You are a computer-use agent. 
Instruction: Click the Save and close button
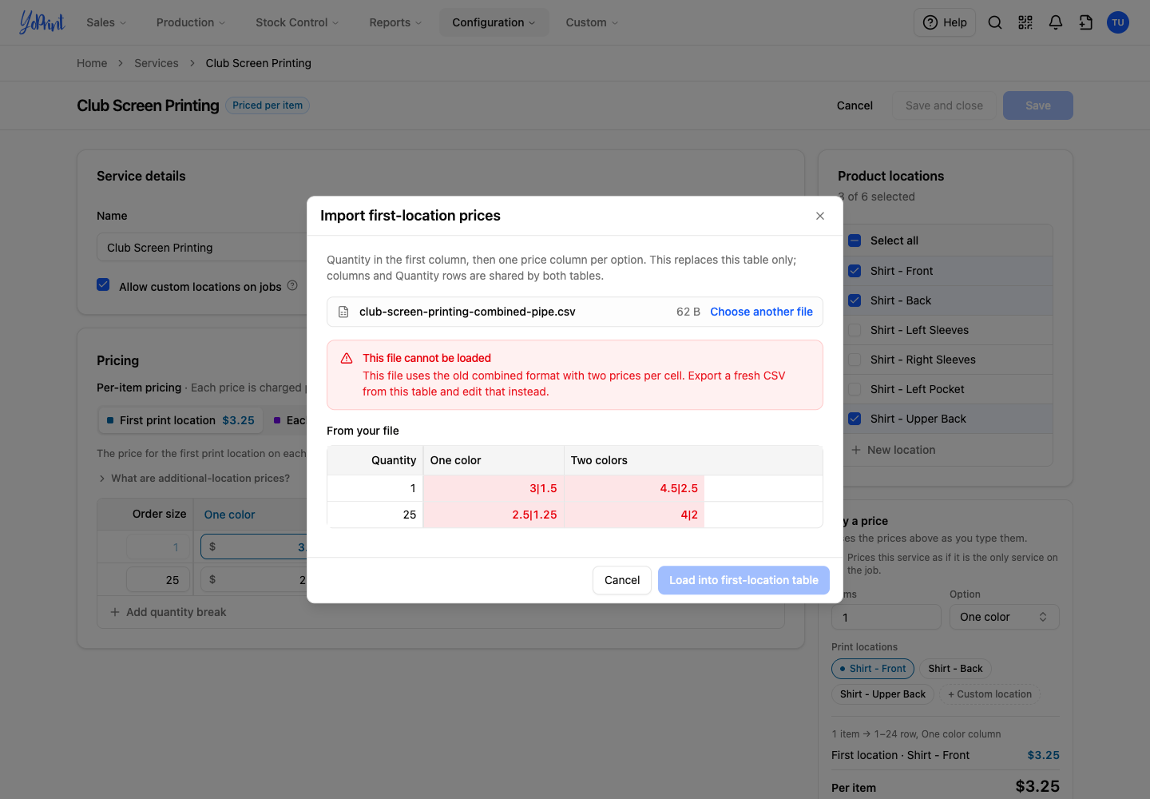click(944, 105)
